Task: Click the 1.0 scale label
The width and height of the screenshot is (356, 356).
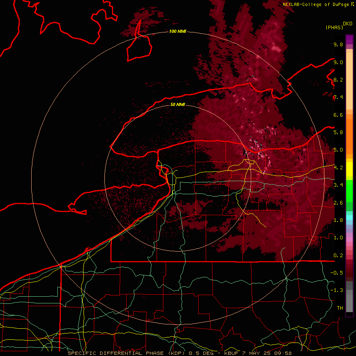Action: [x=338, y=238]
